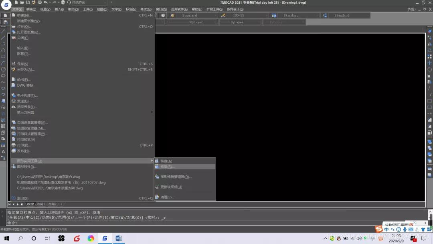This screenshot has width=433, height=244.
Task: Open the 编辑(E) menu in the menu bar
Action: click(x=31, y=9)
